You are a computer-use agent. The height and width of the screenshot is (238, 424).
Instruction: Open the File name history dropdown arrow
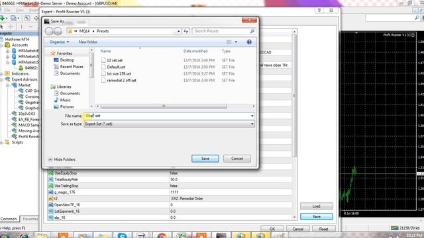(252, 116)
